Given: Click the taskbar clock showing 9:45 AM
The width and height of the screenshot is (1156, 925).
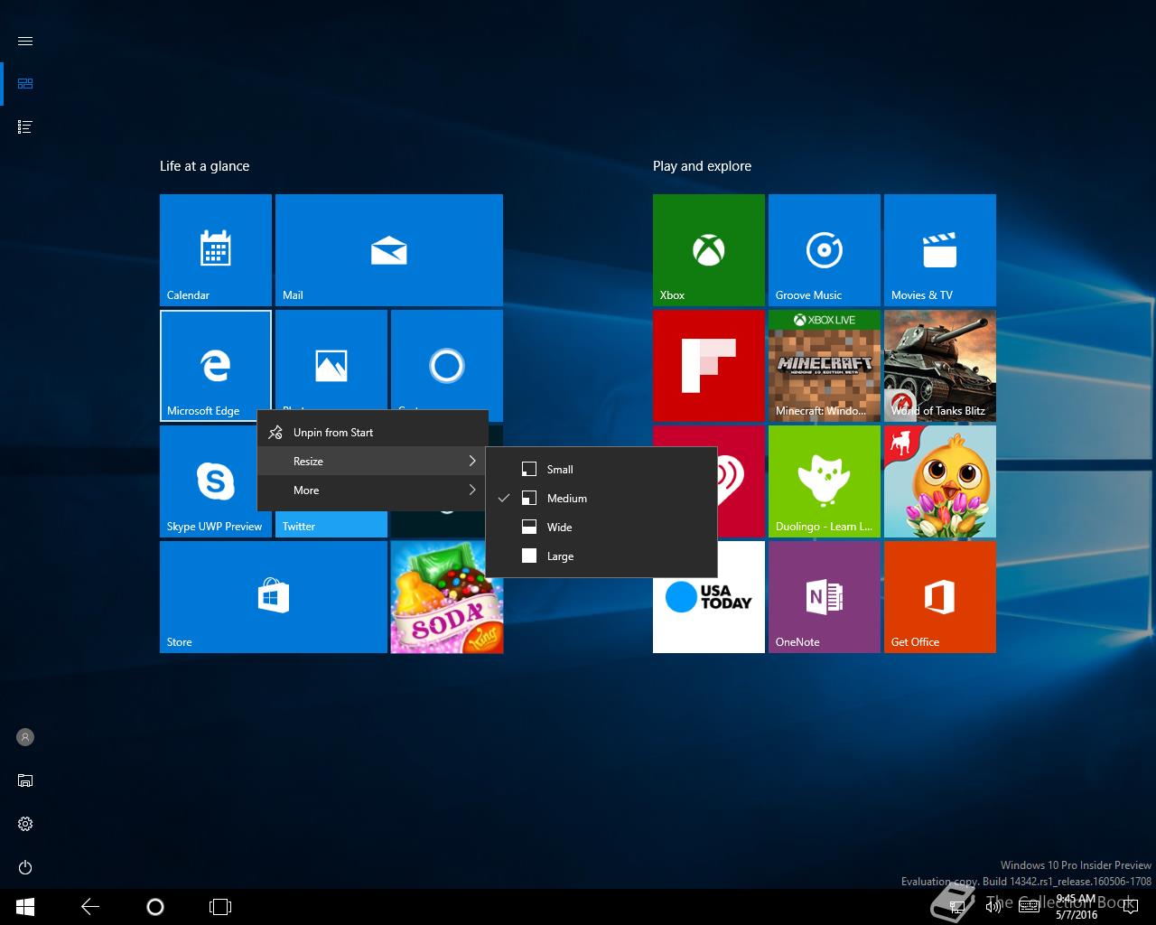Looking at the screenshot, I should 1076,907.
